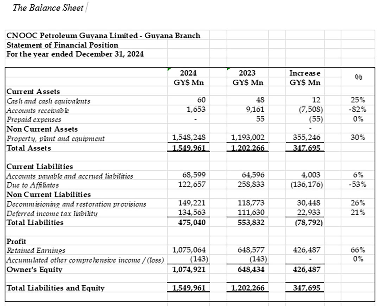
Task: Click the 2024 column header
Action: 188,73
